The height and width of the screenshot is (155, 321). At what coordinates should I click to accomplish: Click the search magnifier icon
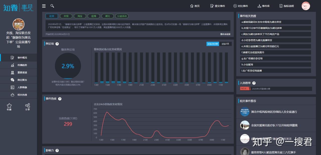(52, 6)
